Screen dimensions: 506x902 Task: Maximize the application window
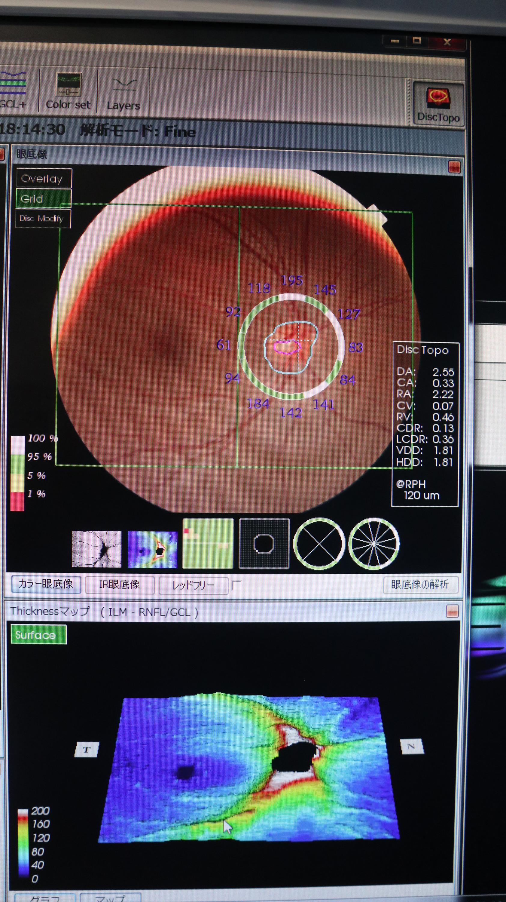416,40
